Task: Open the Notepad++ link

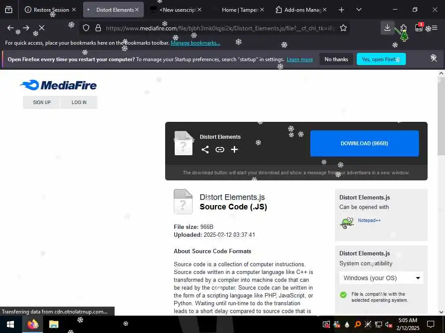Action: 369,220
